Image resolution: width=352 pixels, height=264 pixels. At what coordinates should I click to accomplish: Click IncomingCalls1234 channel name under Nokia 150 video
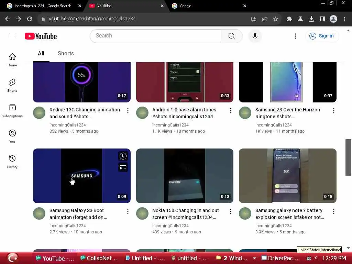(x=170, y=225)
